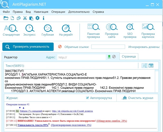Click the Игнорировать домены label
Screen dimensions: 163x132
(x=144, y=47)
